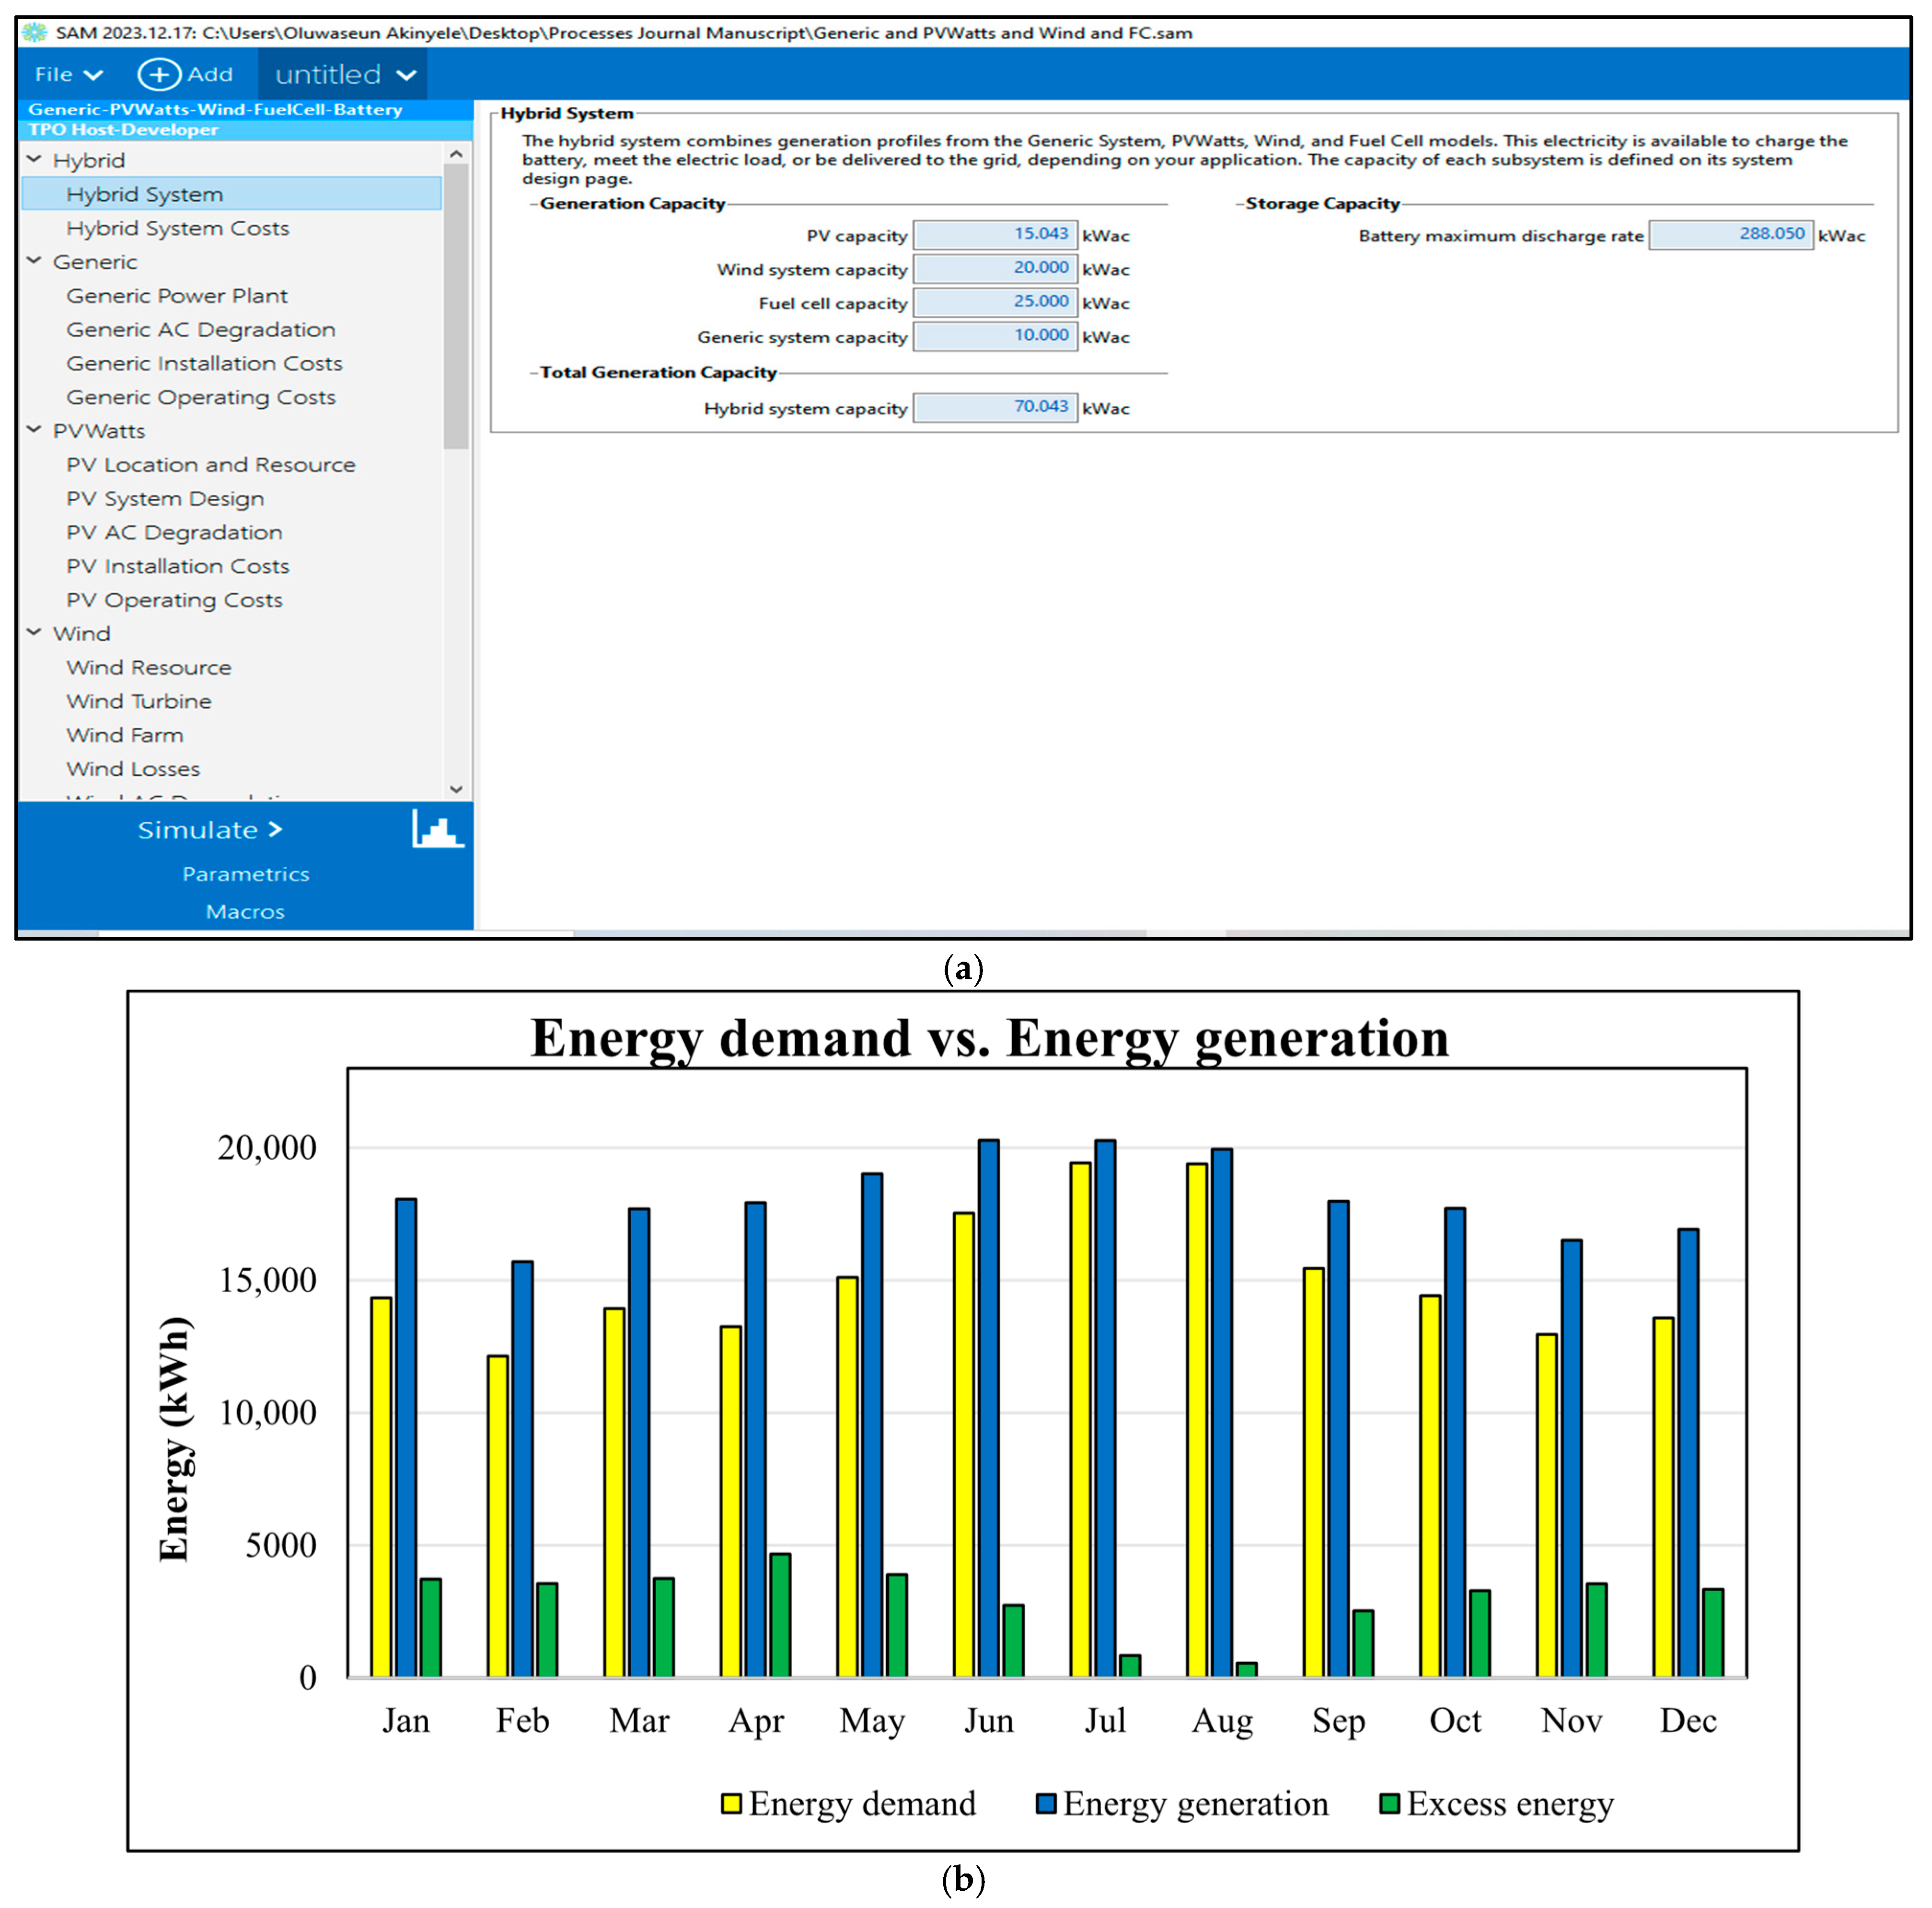Click Battery maximum discharge rate field
The image size is (1932, 1908).
[1730, 235]
